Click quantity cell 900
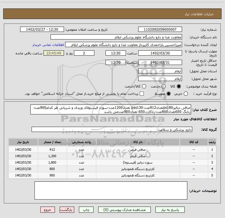Screen dimensions: 225x218 52,175
